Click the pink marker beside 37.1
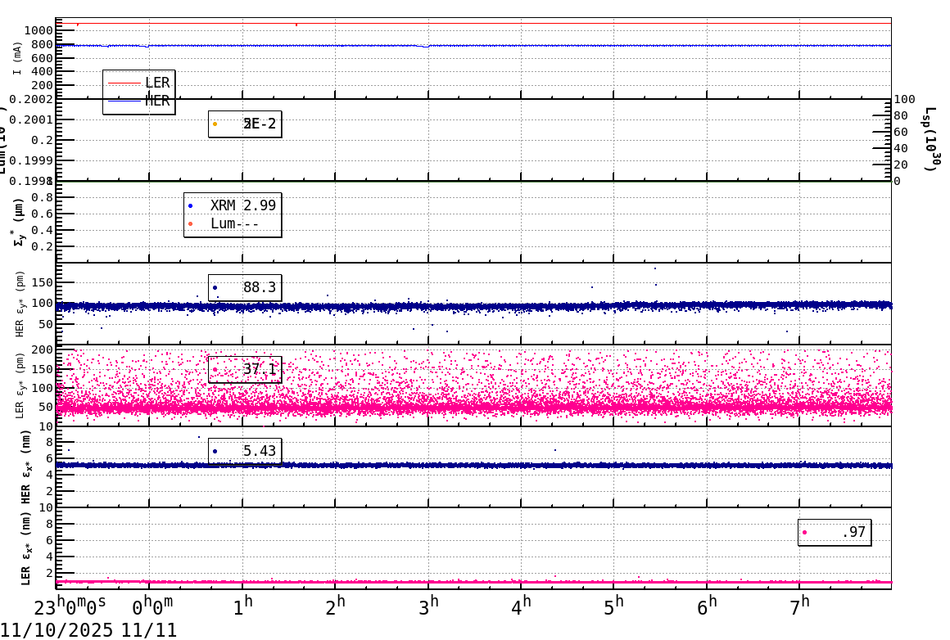The width and height of the screenshot is (950, 640). [x=215, y=369]
